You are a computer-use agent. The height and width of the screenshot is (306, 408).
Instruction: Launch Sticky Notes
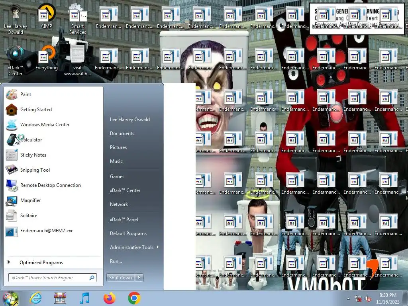[53, 155]
